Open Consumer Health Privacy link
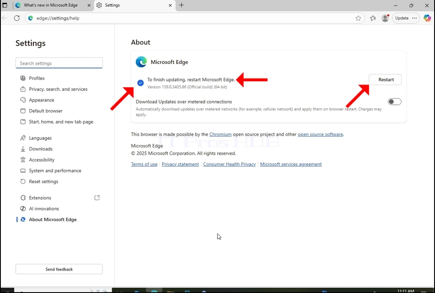The width and height of the screenshot is (435, 293). (229, 164)
